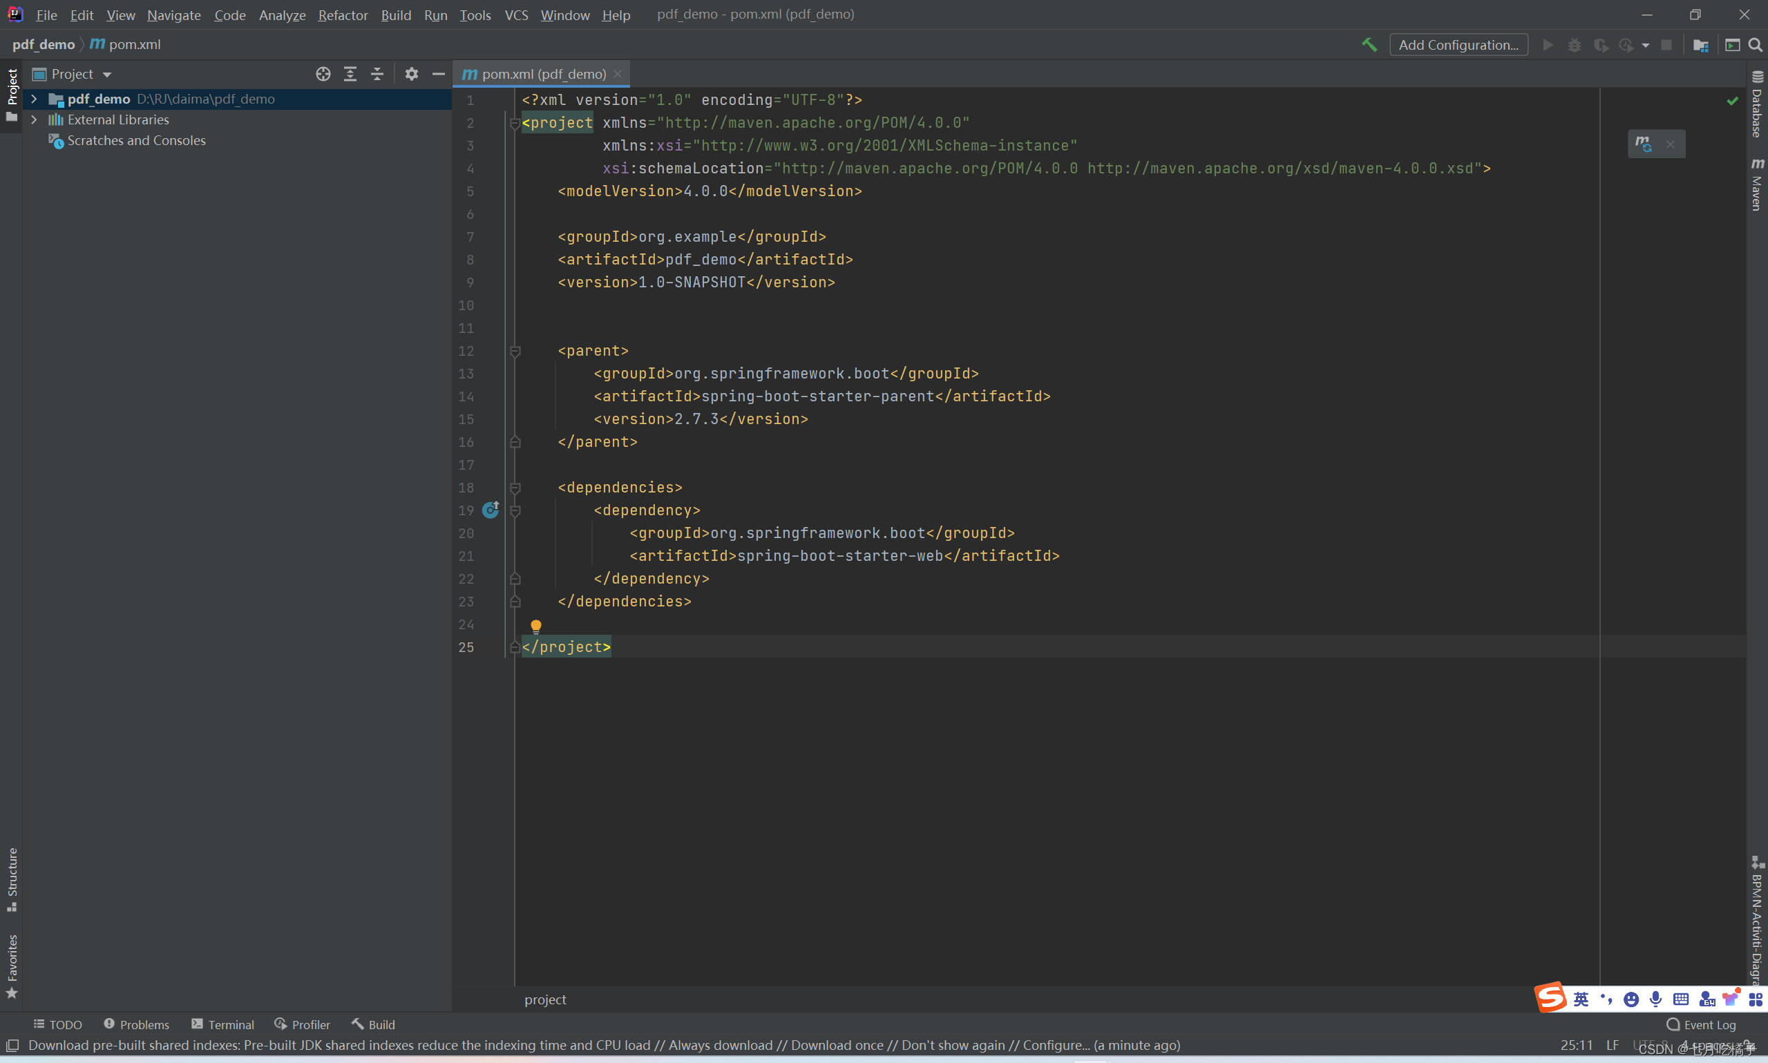The height and width of the screenshot is (1063, 1768).
Task: Open the Refactor menu
Action: pos(343,15)
